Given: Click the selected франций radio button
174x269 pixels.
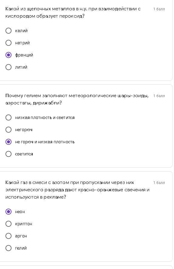Looking at the screenshot, I should pyautogui.click(x=8, y=55).
